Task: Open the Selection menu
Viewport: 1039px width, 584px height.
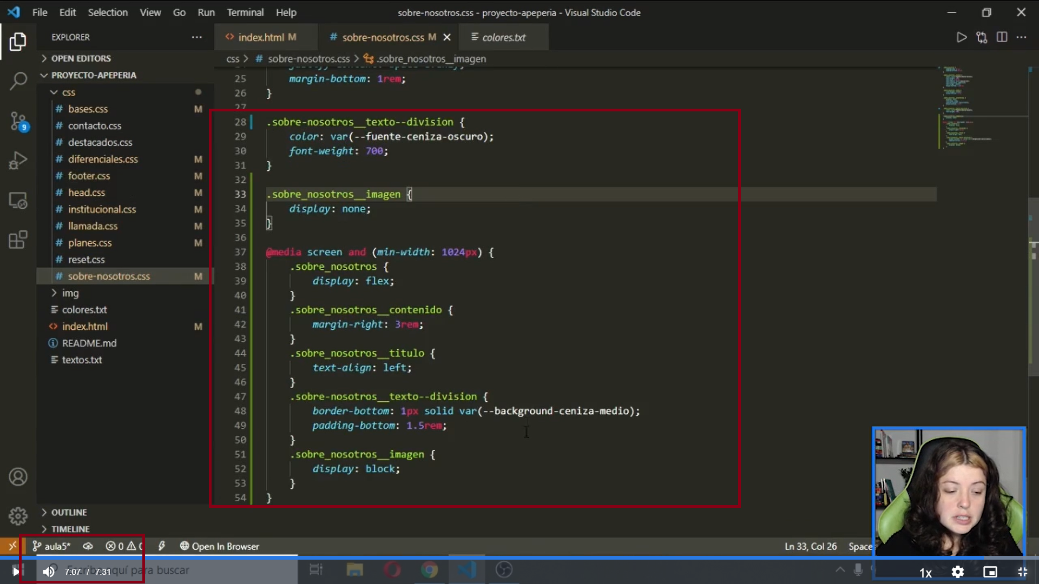Action: tap(108, 12)
